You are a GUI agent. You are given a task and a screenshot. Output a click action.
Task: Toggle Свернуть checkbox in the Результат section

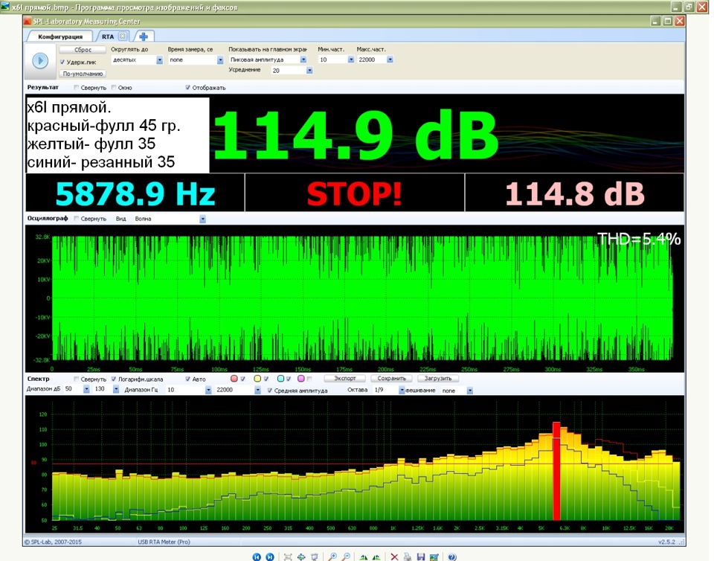[x=77, y=88]
